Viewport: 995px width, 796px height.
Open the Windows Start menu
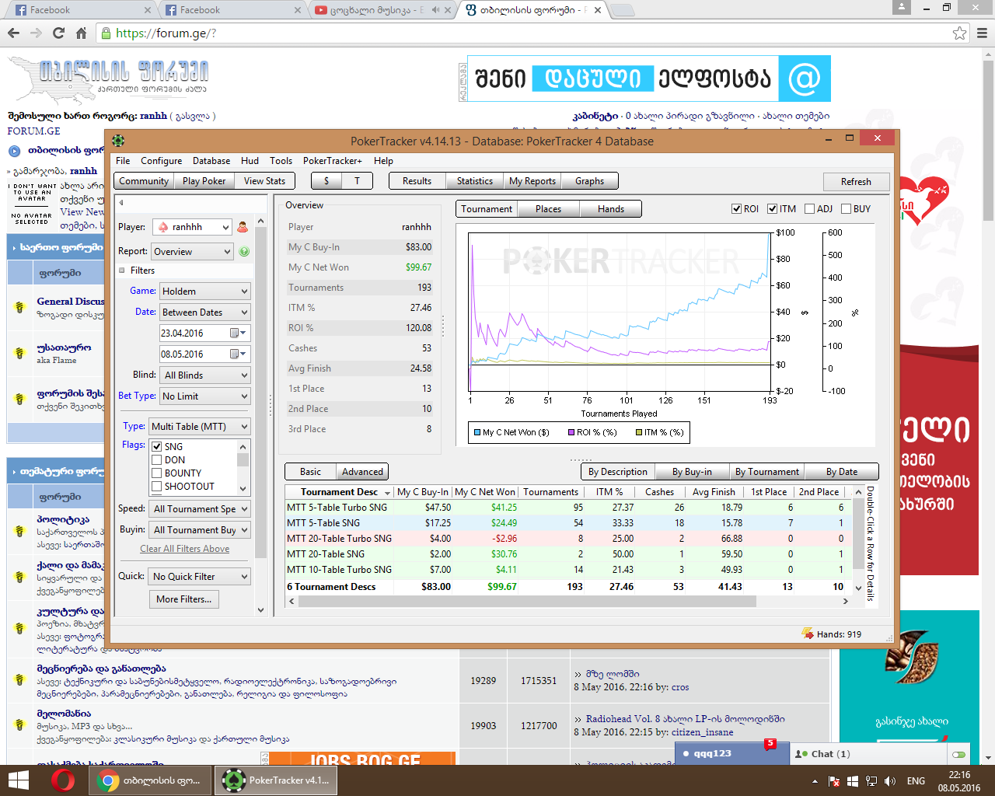(18, 780)
